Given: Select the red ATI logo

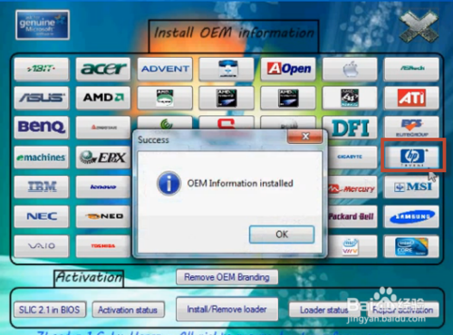Looking at the screenshot, I should pyautogui.click(x=411, y=98).
